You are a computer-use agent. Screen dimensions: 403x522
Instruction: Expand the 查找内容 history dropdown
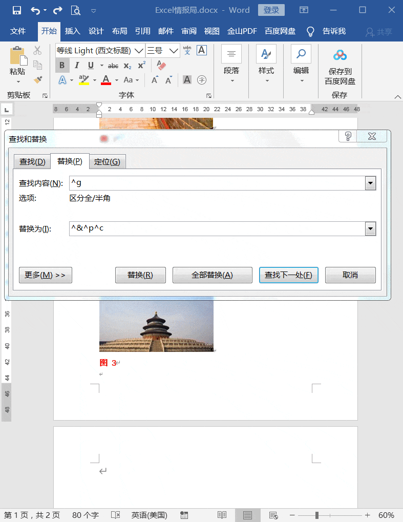pyautogui.click(x=370, y=183)
